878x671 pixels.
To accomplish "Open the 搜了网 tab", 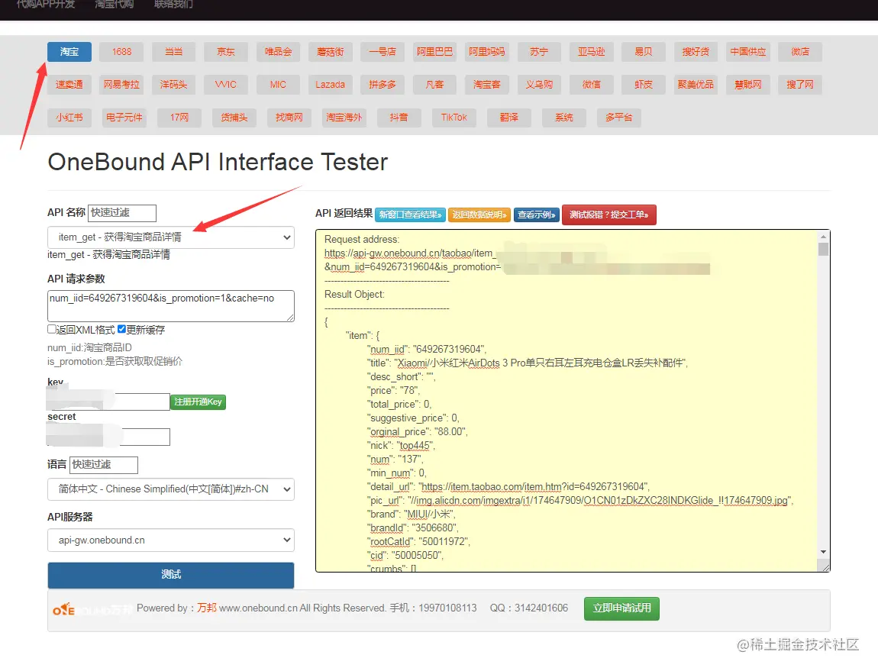I will coord(800,85).
